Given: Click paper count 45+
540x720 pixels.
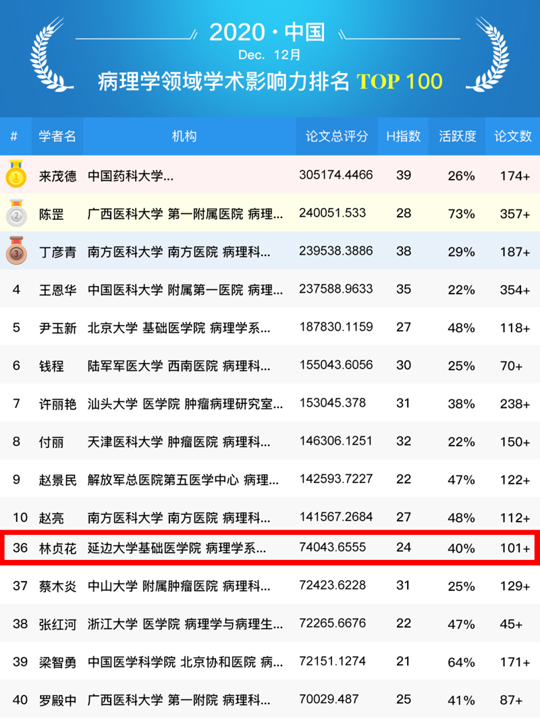Looking at the screenshot, I should (511, 625).
